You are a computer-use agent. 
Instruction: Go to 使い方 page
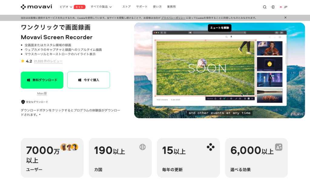pyautogui.click(x=157, y=7)
